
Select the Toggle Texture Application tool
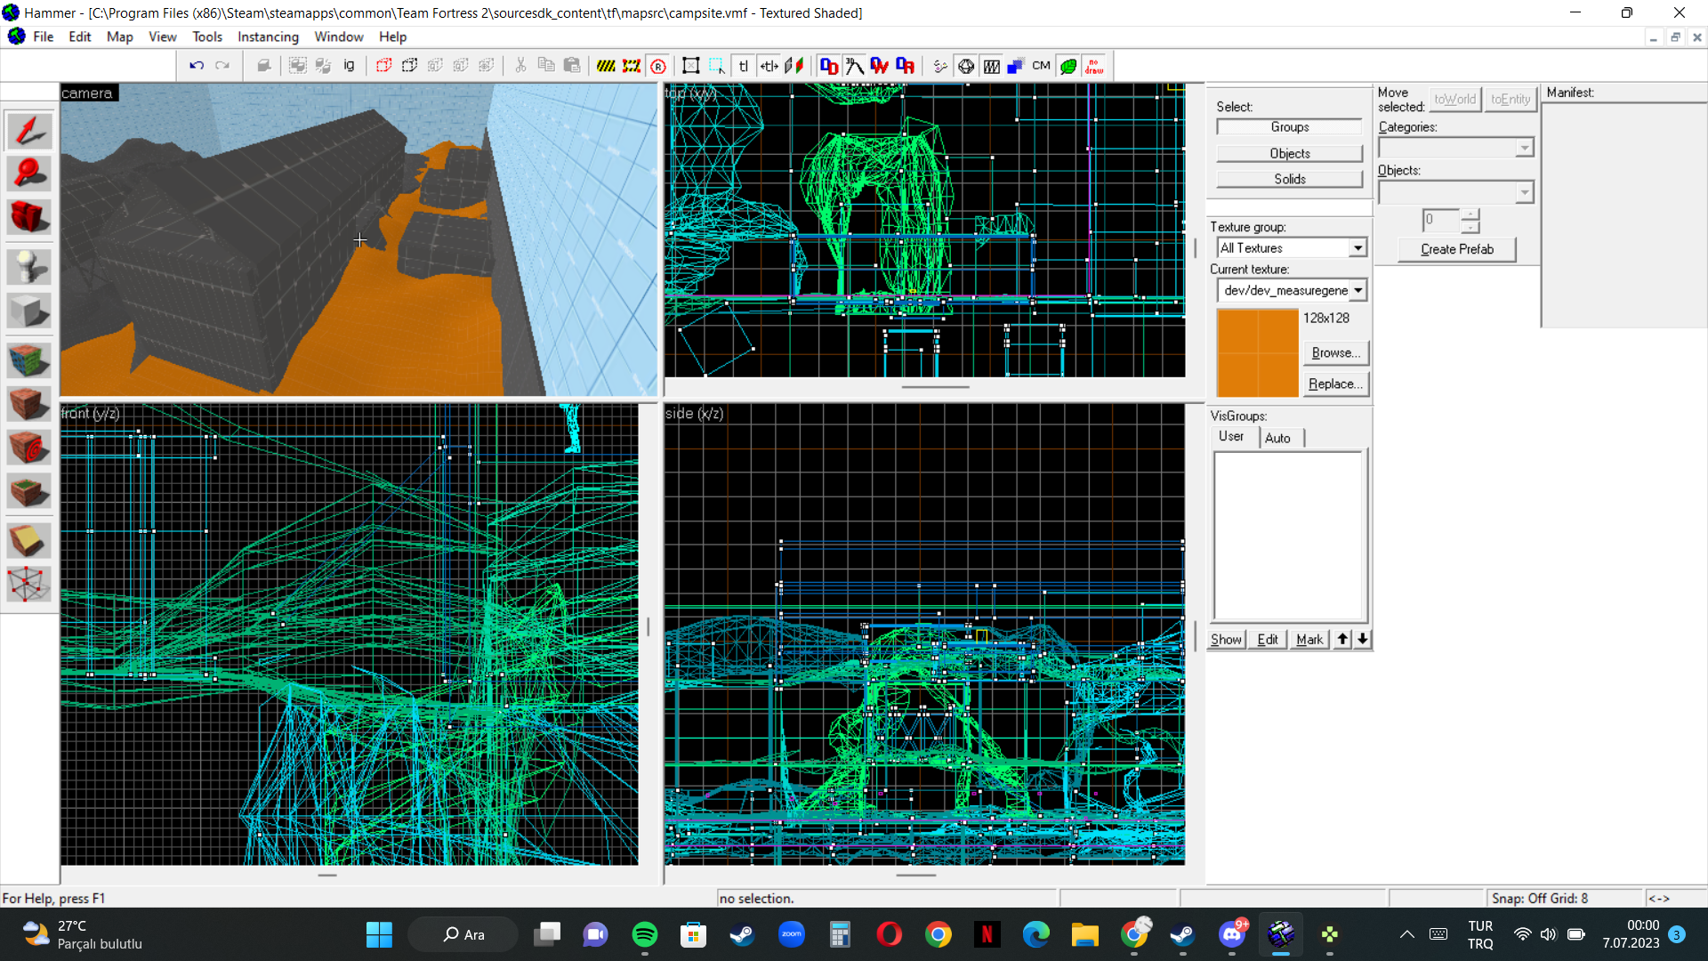coord(28,360)
